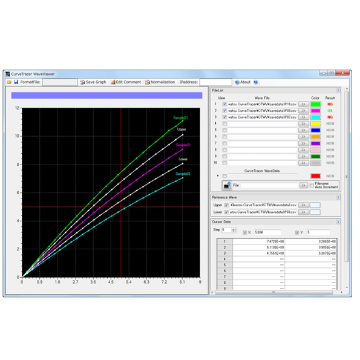Uncheck the View checkbox for file 1

(224, 104)
